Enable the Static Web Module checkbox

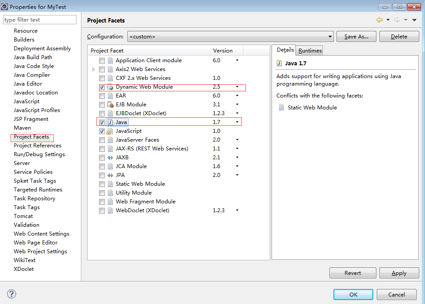pyautogui.click(x=102, y=184)
